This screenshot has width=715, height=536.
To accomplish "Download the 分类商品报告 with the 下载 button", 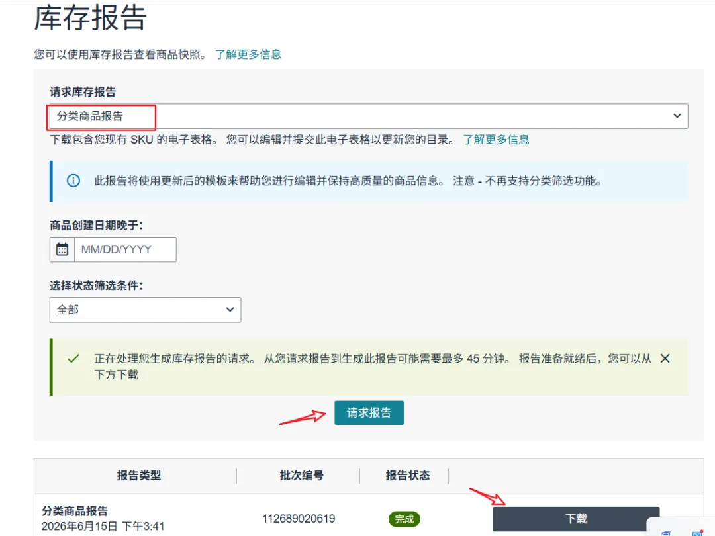I will point(576,519).
